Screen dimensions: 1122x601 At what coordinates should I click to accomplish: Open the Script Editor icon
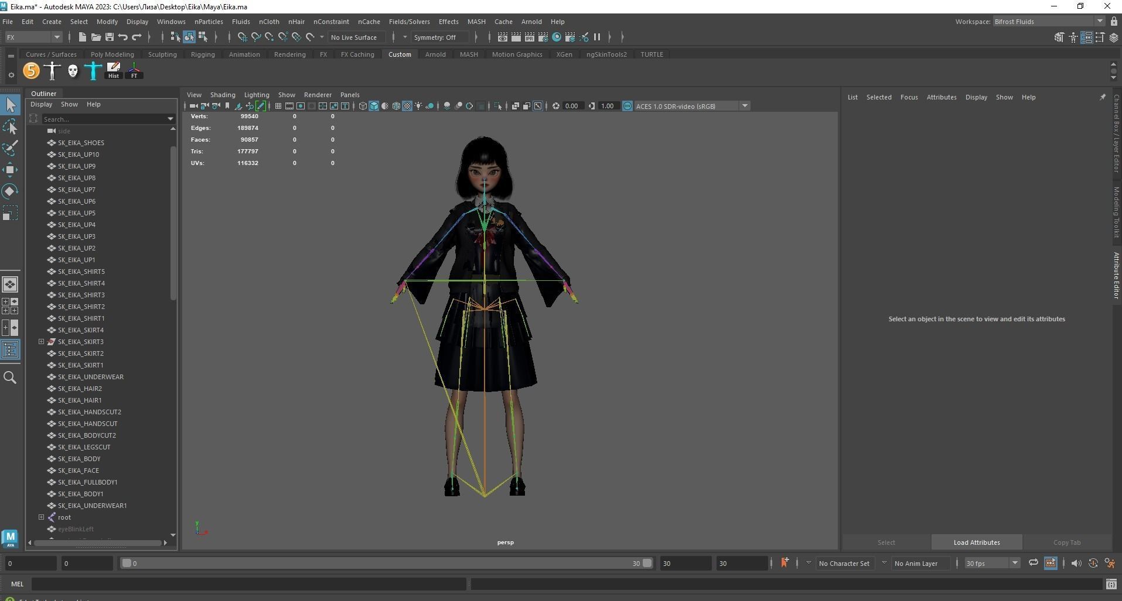point(1111,583)
